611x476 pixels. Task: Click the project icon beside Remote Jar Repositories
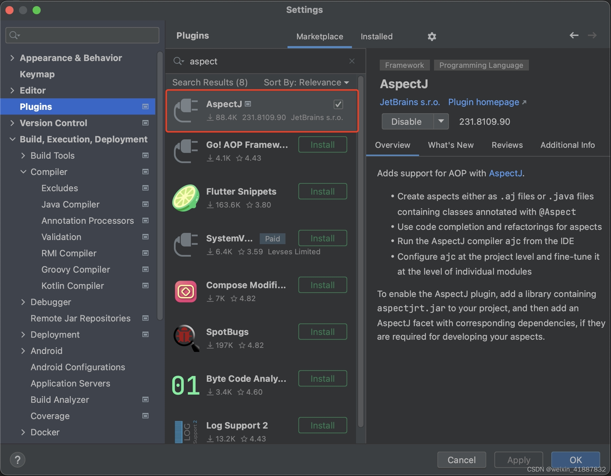[x=145, y=318]
